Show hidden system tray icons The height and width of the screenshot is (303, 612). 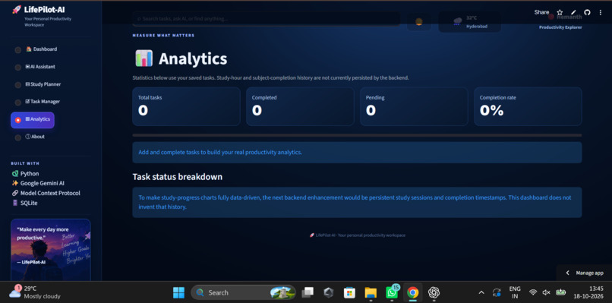coord(481,292)
